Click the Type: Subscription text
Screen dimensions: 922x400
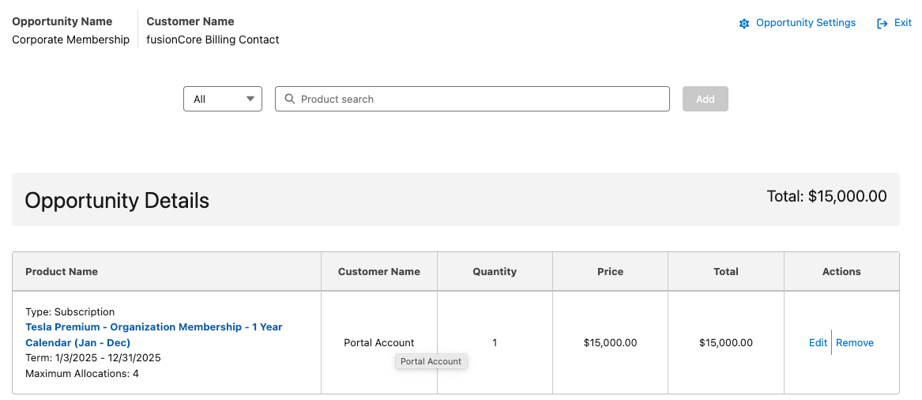click(70, 311)
